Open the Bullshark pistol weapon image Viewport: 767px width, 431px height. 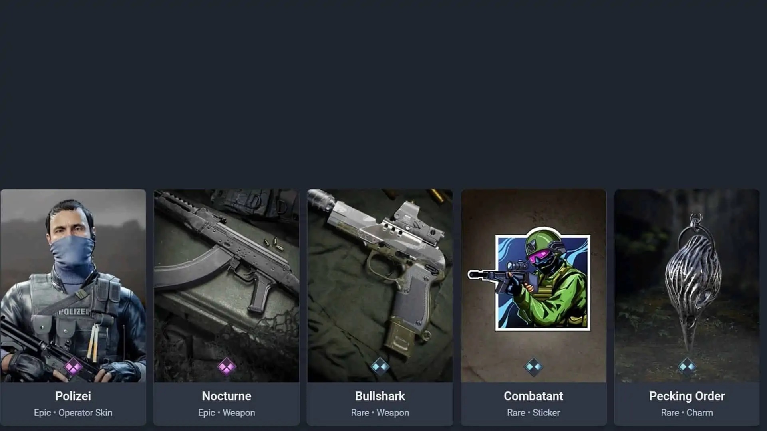(x=380, y=286)
